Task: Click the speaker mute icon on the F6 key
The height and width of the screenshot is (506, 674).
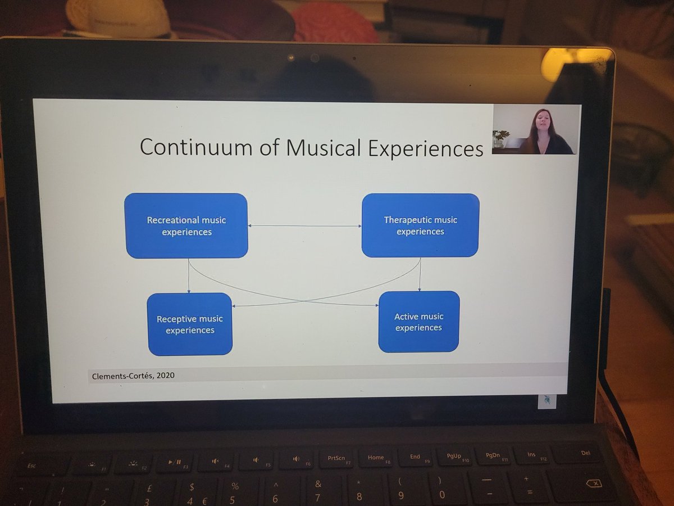Action: coord(298,460)
